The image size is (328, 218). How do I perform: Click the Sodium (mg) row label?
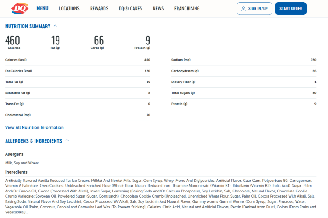click(181, 60)
